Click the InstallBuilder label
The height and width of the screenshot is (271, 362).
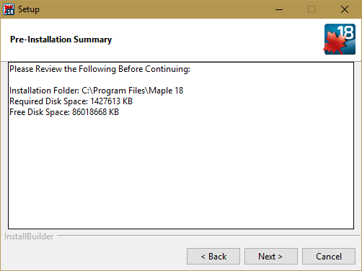29,236
